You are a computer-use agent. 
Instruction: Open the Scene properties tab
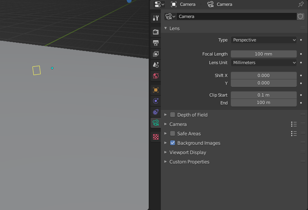(156, 65)
